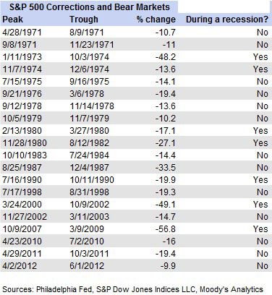
Task: Select the 10/3/1974 trough cell
Action: tap(90, 57)
